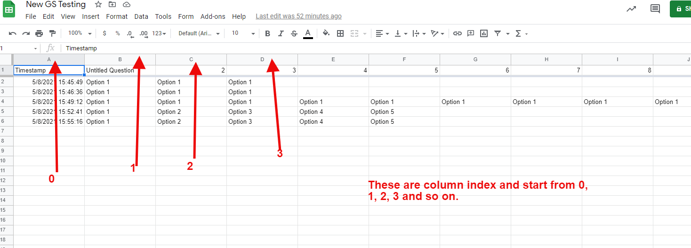Open the text wrapping dropdown
This screenshot has height=248, width=691.
click(x=418, y=33)
